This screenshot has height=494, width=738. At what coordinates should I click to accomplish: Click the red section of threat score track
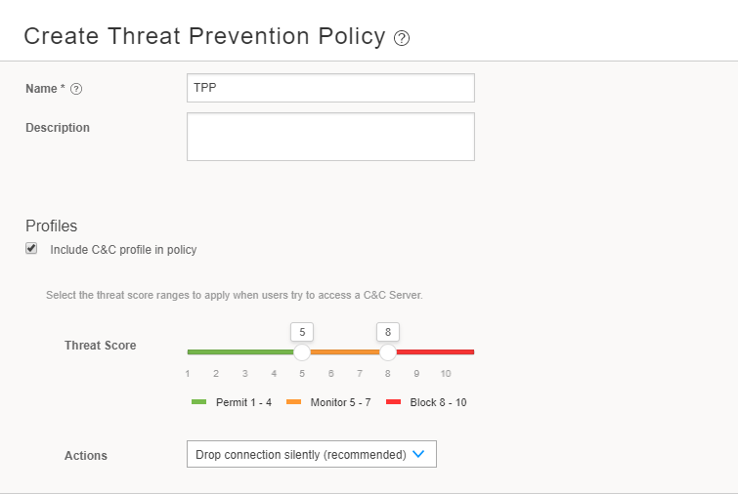click(435, 351)
